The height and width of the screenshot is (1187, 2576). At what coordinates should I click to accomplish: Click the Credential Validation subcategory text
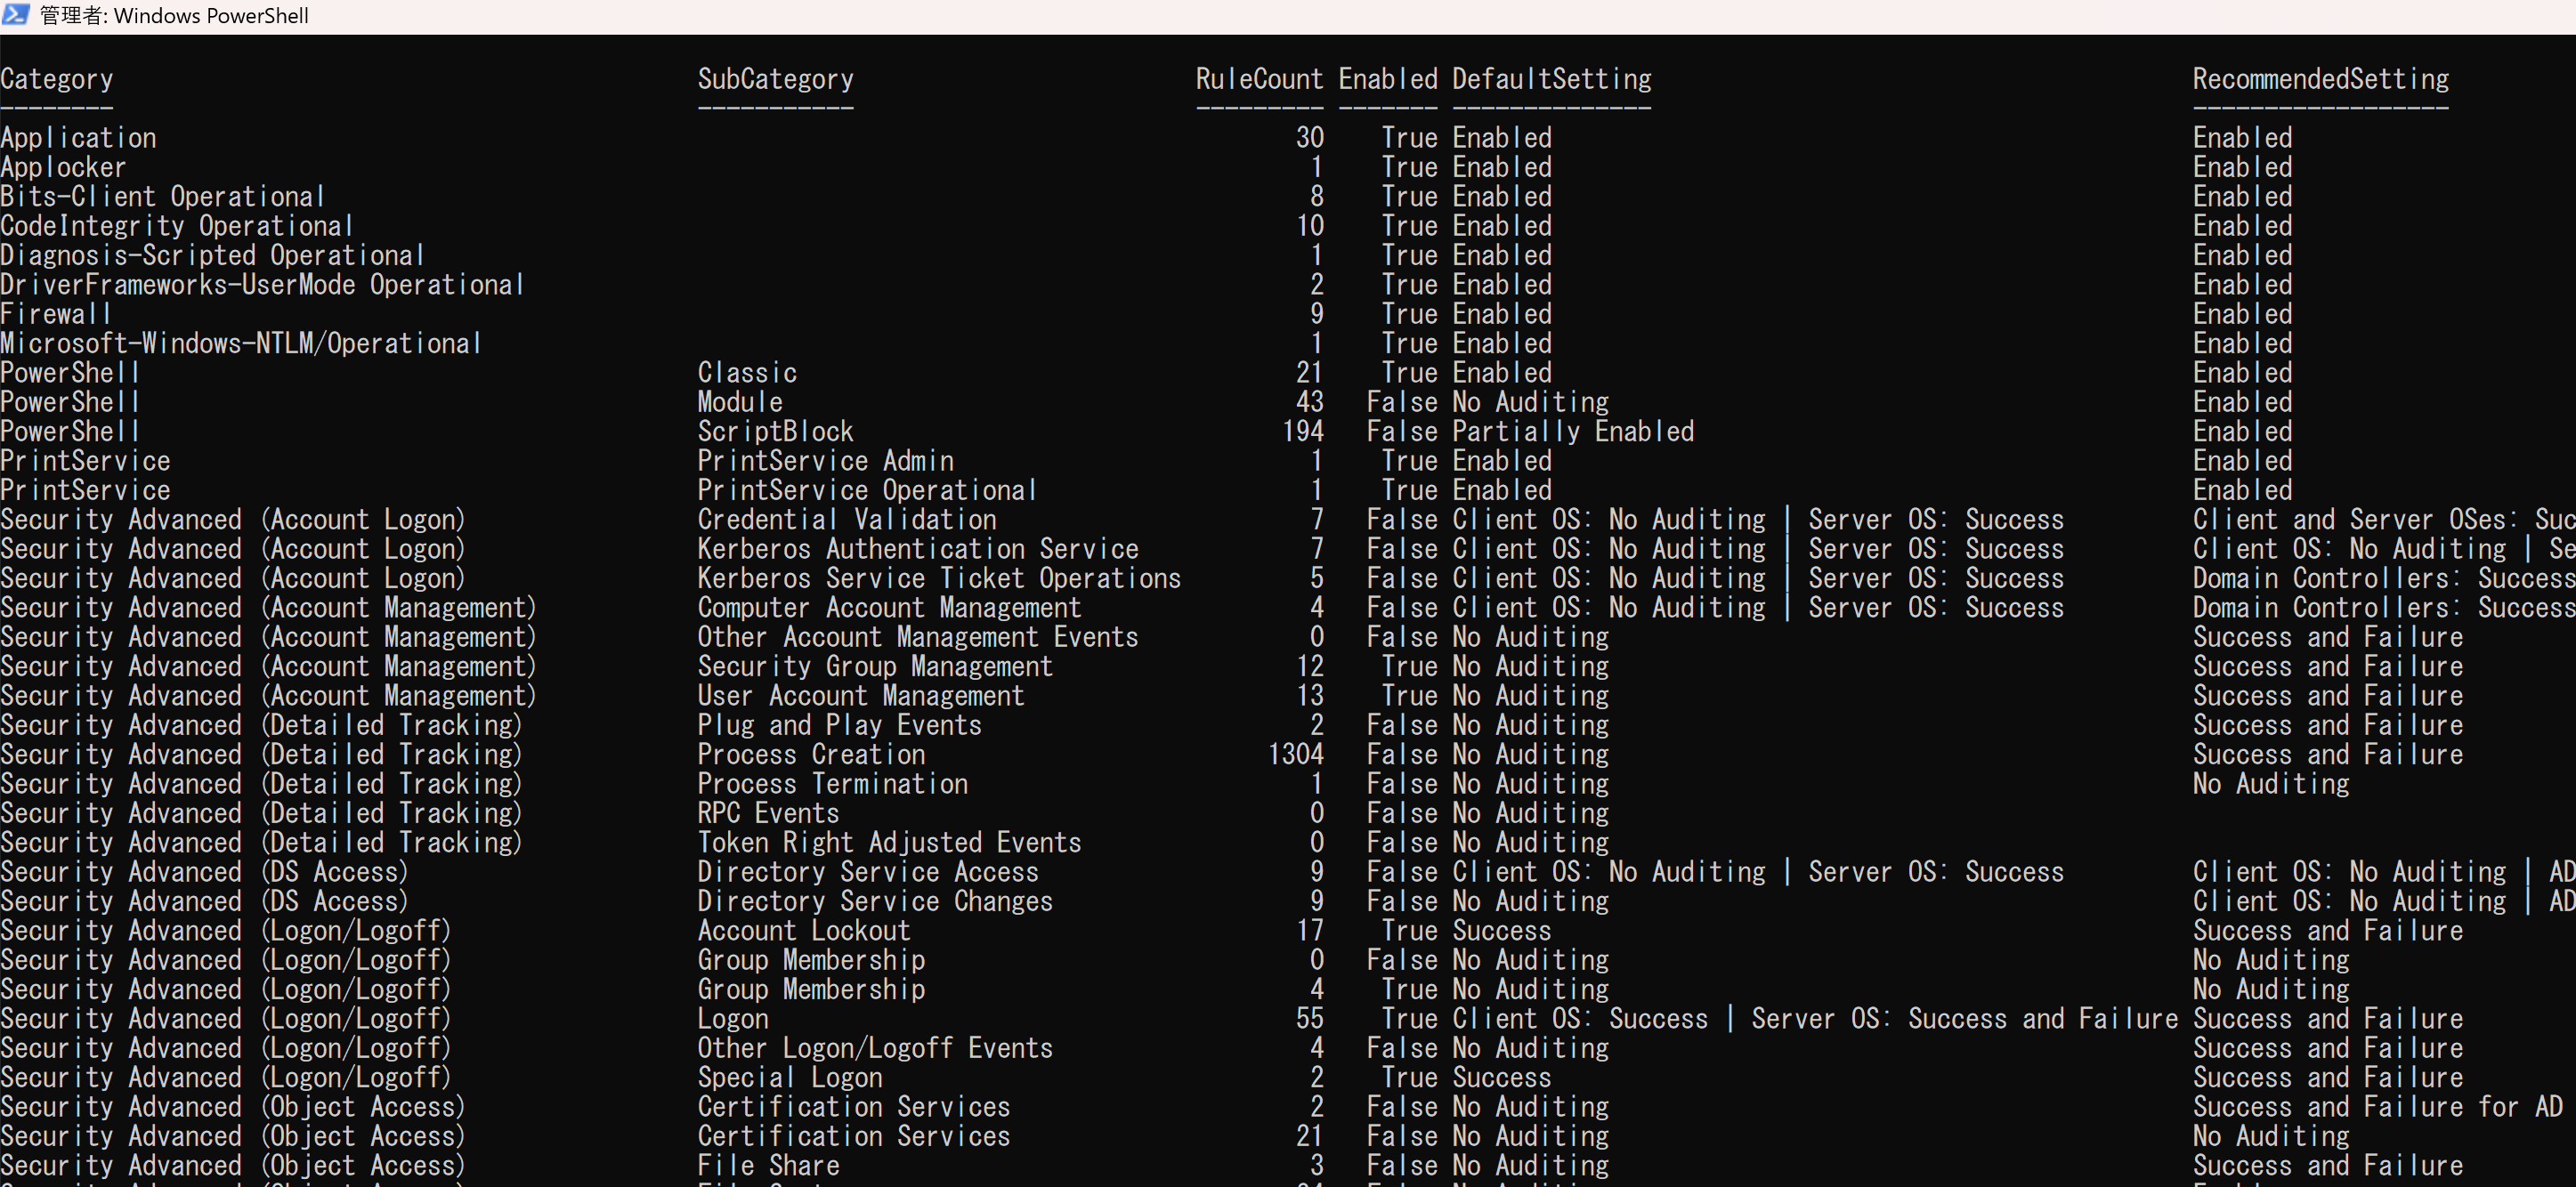coord(846,520)
